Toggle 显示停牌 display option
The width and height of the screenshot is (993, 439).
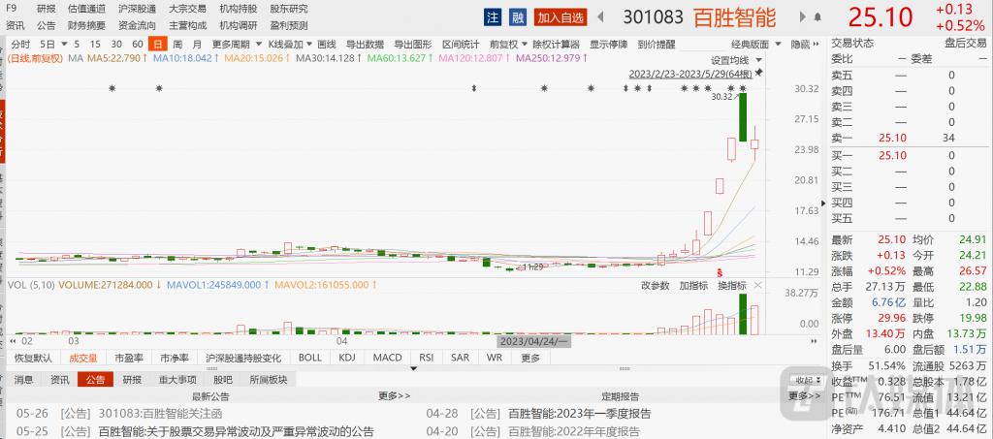pos(609,45)
